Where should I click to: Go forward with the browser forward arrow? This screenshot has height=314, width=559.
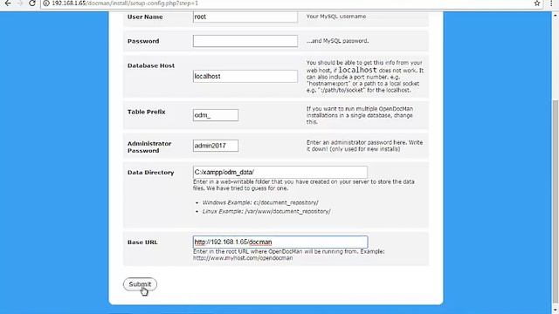(20, 3)
